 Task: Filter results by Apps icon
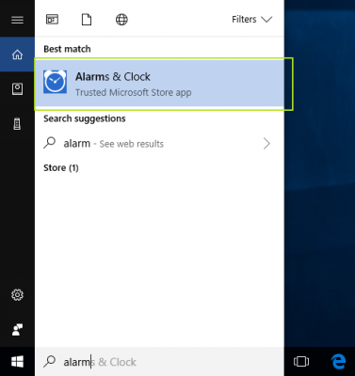click(x=52, y=20)
